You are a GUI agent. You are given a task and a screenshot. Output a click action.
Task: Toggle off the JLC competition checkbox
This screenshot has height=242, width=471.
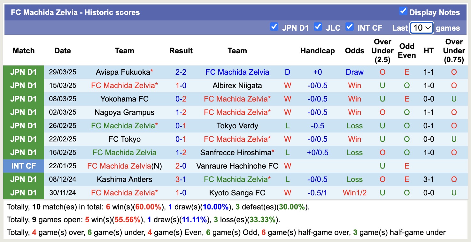[318, 27]
